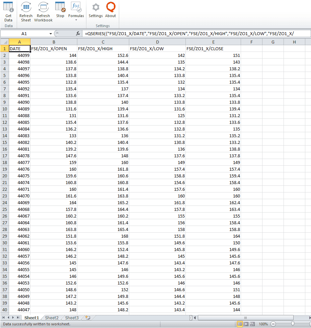Switch to the Sheet2 tab
This screenshot has height=328, width=311.
[x=52, y=317]
